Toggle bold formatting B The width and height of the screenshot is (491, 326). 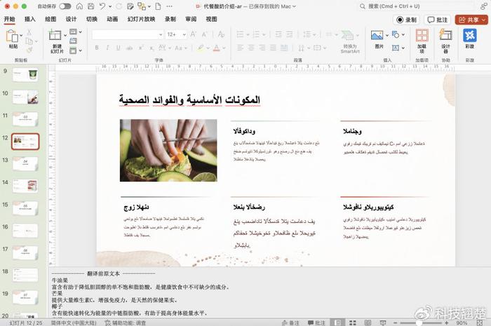pos(97,48)
